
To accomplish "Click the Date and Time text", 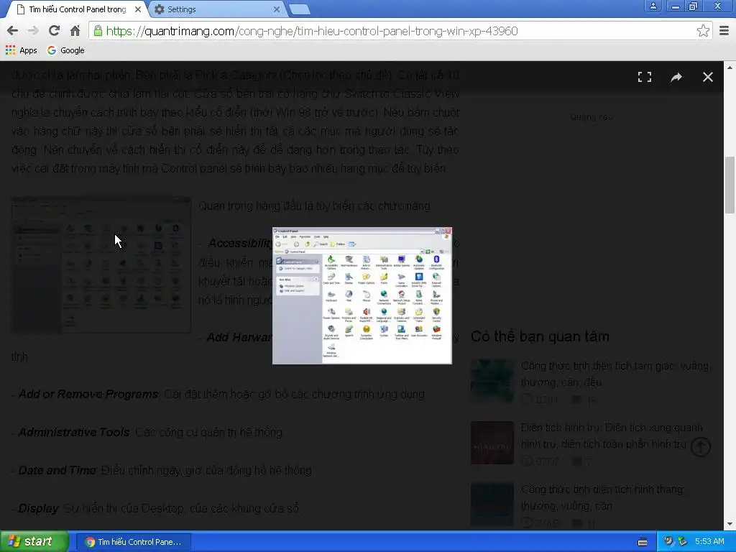I will pyautogui.click(x=57, y=470).
